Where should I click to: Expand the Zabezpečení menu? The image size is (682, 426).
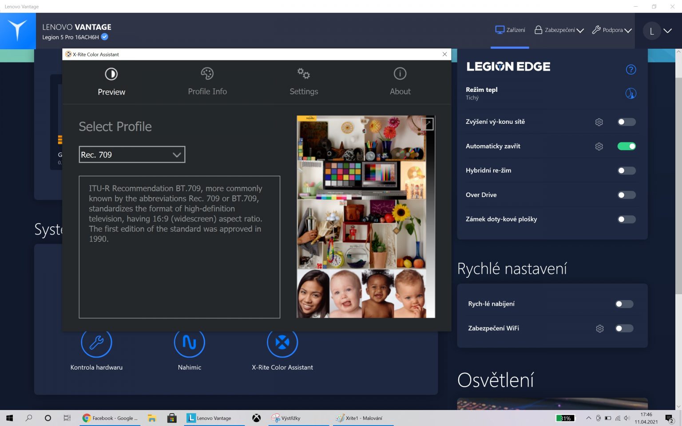click(x=559, y=30)
